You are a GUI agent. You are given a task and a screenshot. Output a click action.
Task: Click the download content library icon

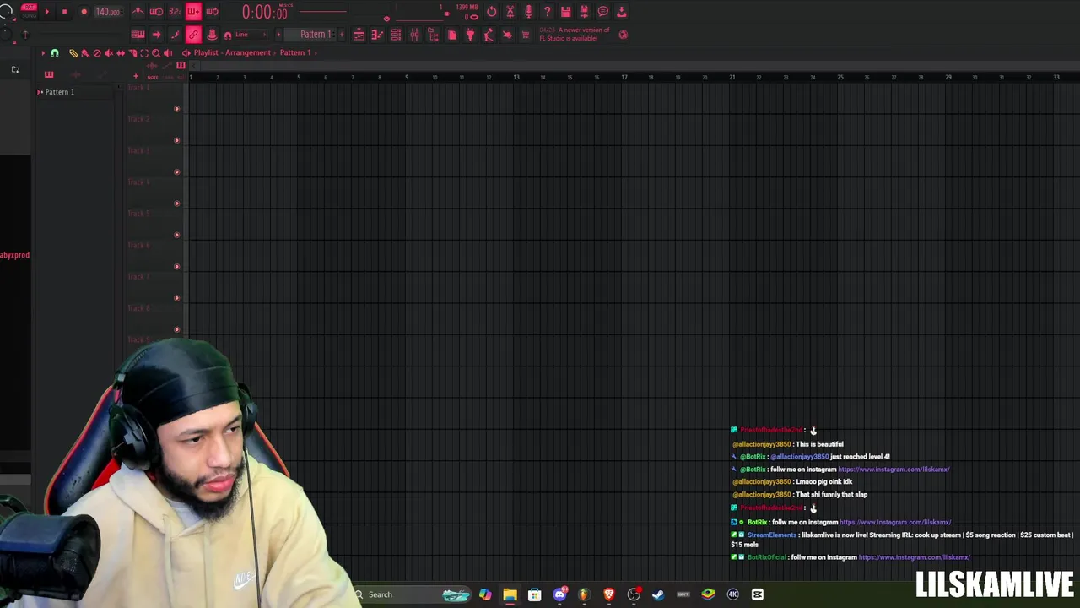tap(622, 12)
